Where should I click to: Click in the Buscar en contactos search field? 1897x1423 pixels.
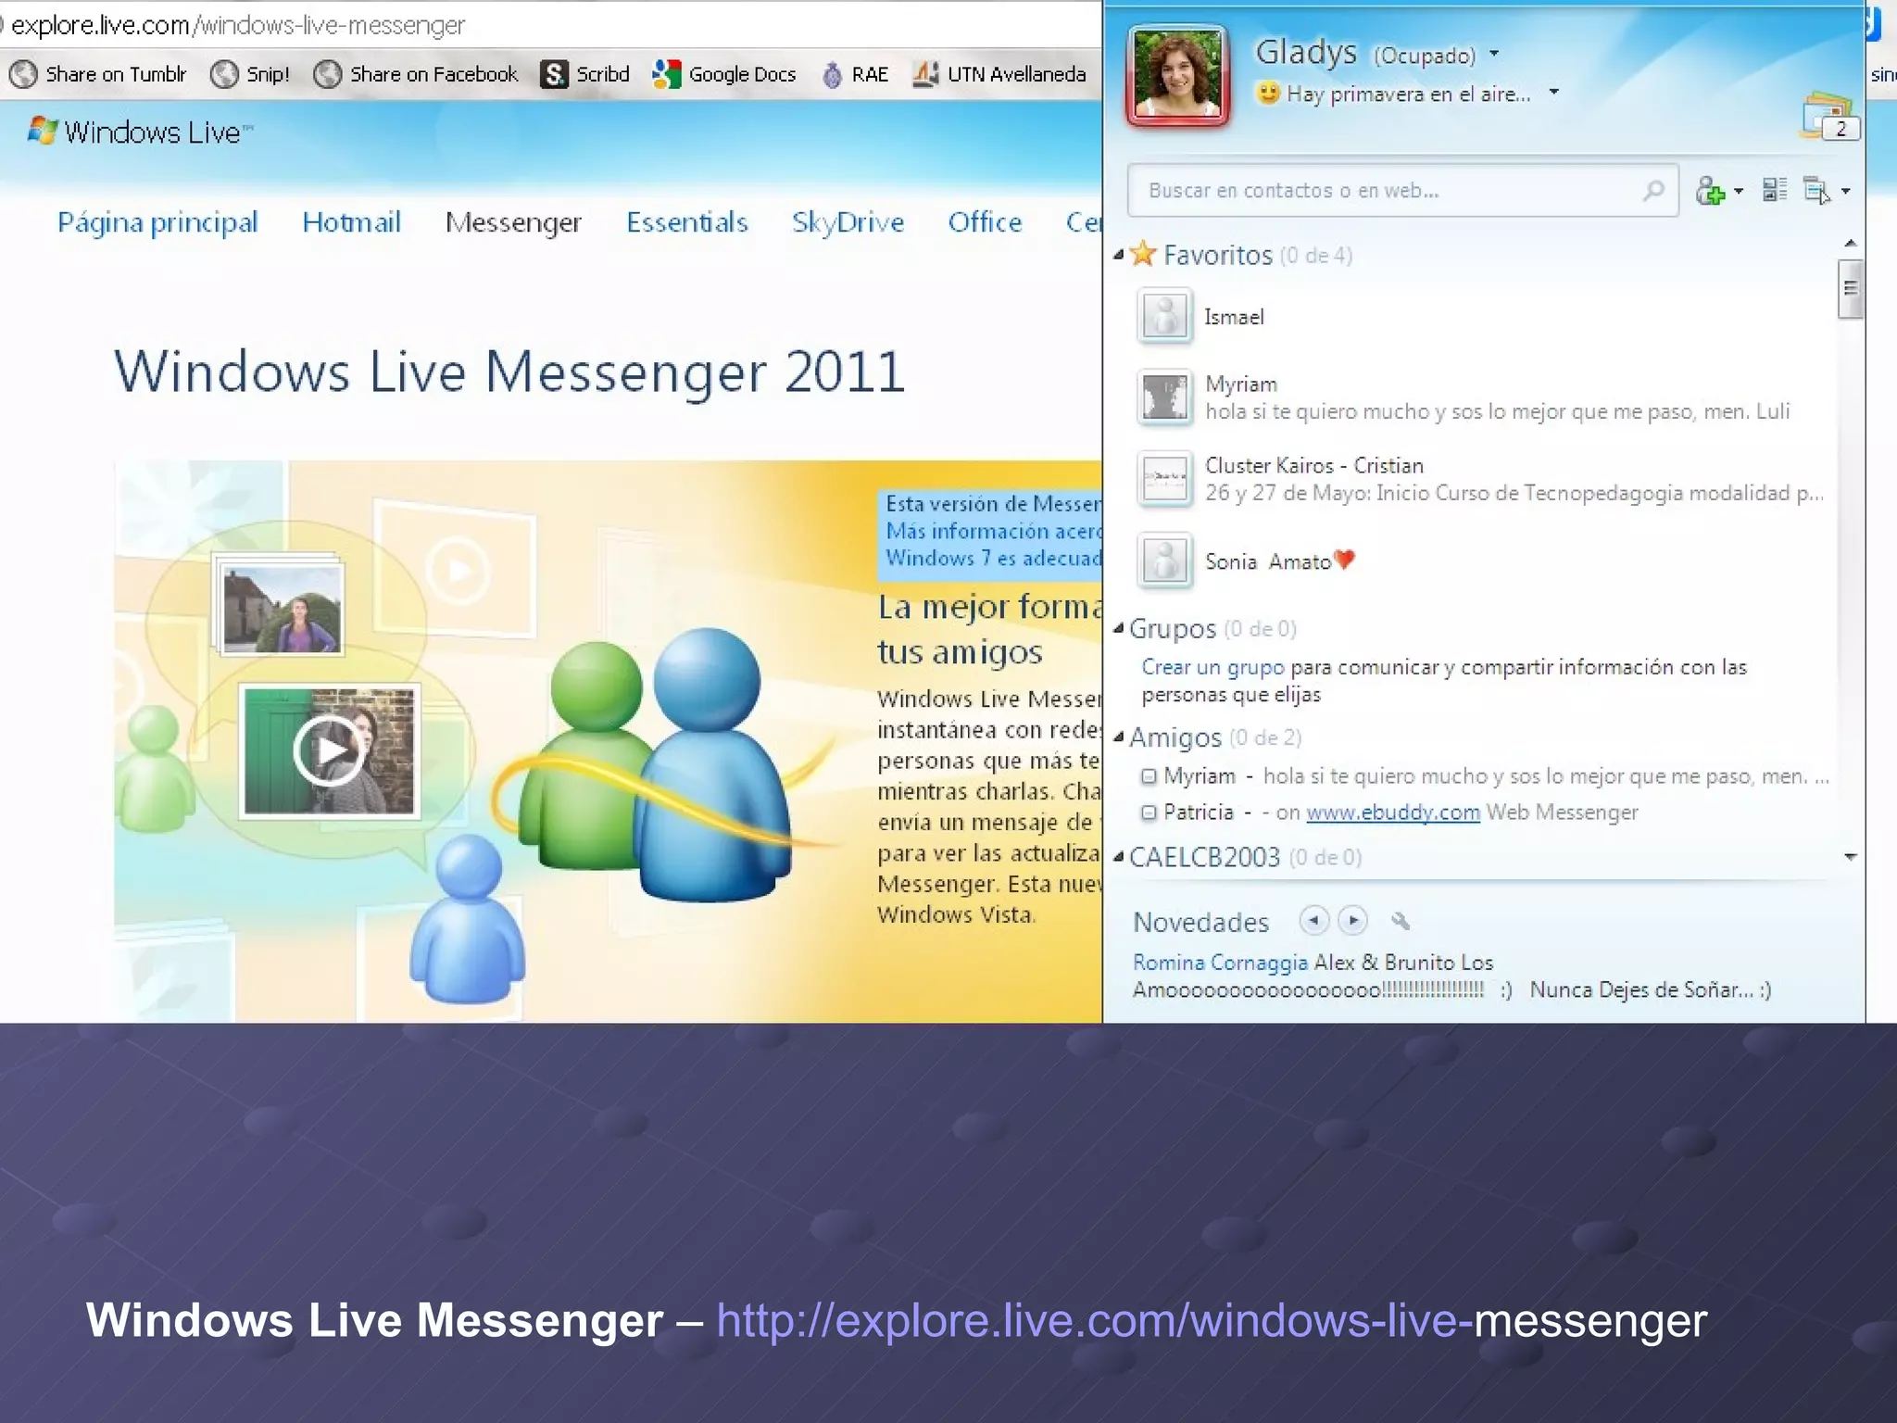point(1402,191)
